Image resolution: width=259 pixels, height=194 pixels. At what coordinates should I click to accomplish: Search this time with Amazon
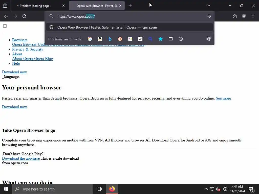pos(100,39)
